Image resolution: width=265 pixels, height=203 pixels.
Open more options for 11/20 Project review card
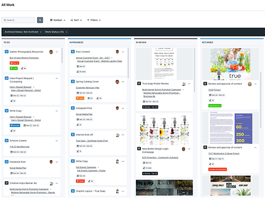coord(255,84)
